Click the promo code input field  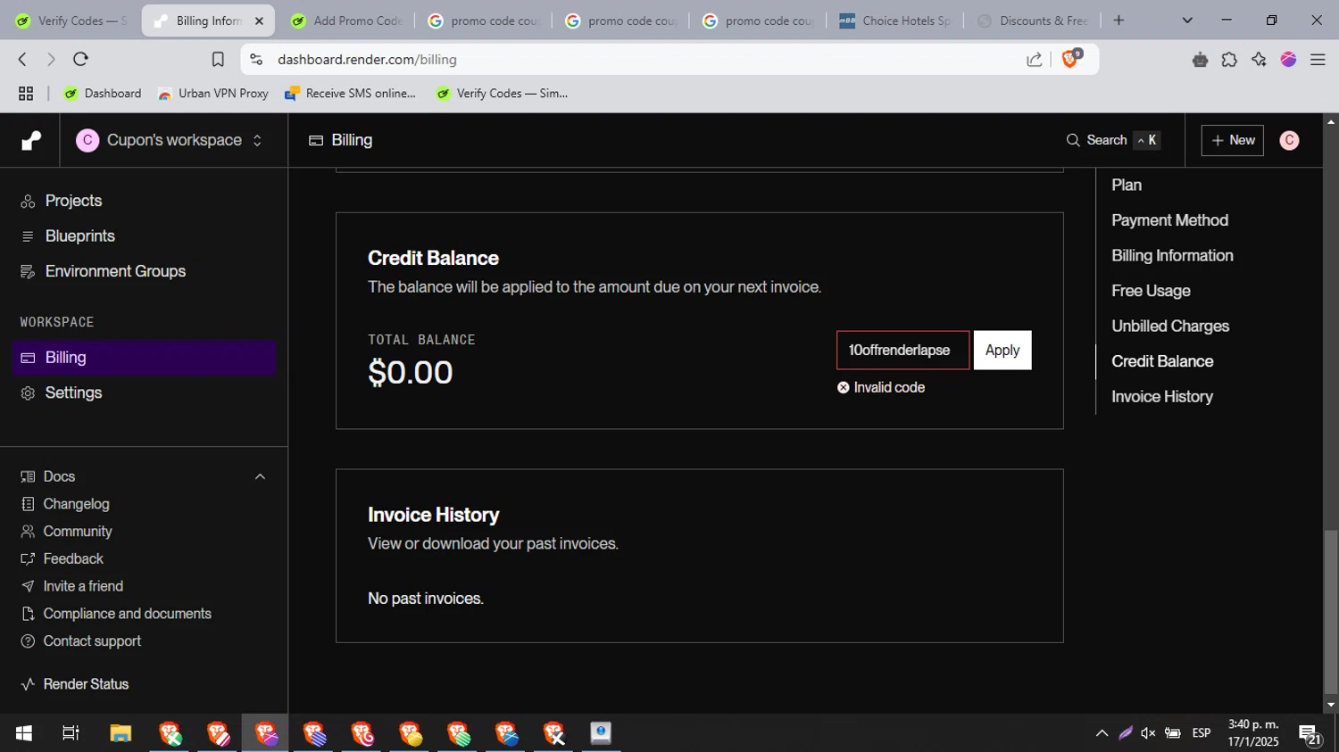pos(902,351)
